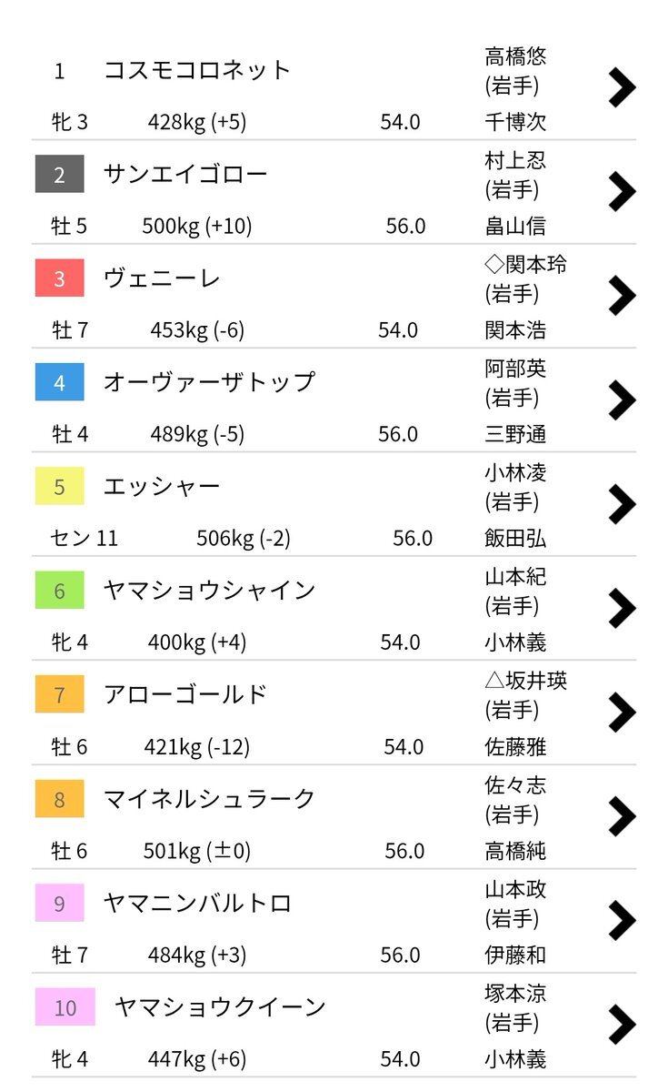Open マイネルシュラーク details chevron
The width and height of the screenshot is (668, 1092).
coord(622,816)
